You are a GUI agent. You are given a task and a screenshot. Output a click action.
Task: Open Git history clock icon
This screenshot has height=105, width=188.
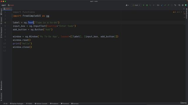(x=172, y=5)
